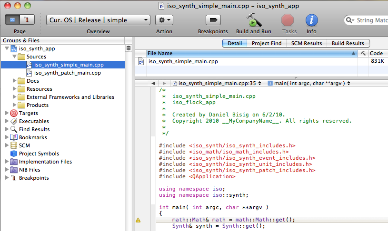The image size is (388, 231).
Task: Expand the Implementation Files smart group
Action: click(7, 162)
